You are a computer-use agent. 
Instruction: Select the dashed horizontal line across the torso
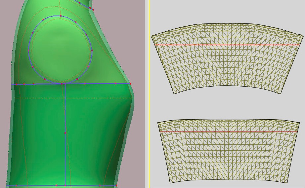[73, 98]
